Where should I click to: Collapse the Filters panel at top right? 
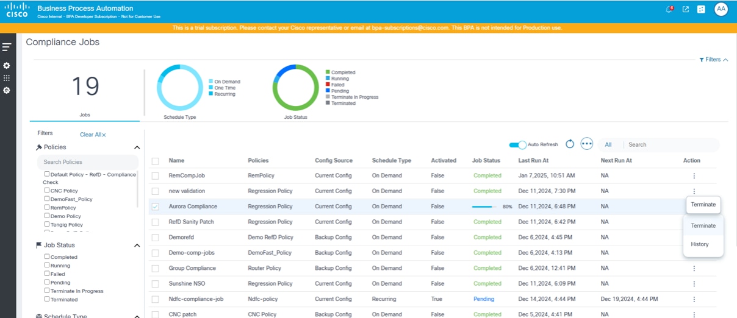[713, 60]
